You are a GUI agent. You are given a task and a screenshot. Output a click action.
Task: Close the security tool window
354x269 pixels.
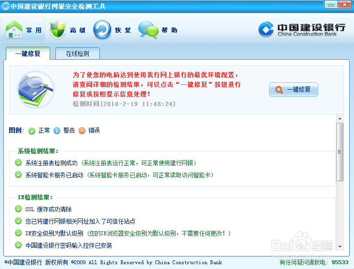pos(344,5)
